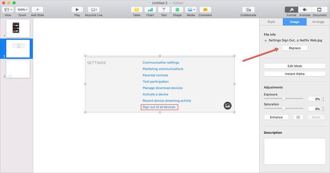
Task: Select slide 2 thumbnail
Action: [x=18, y=49]
